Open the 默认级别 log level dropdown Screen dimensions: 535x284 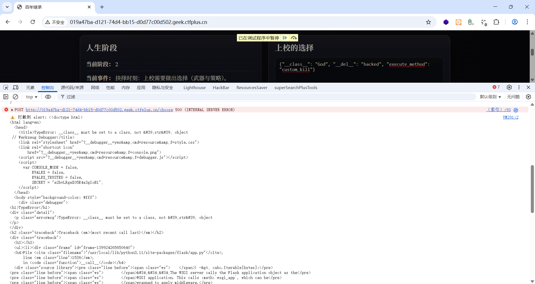pos(490,97)
